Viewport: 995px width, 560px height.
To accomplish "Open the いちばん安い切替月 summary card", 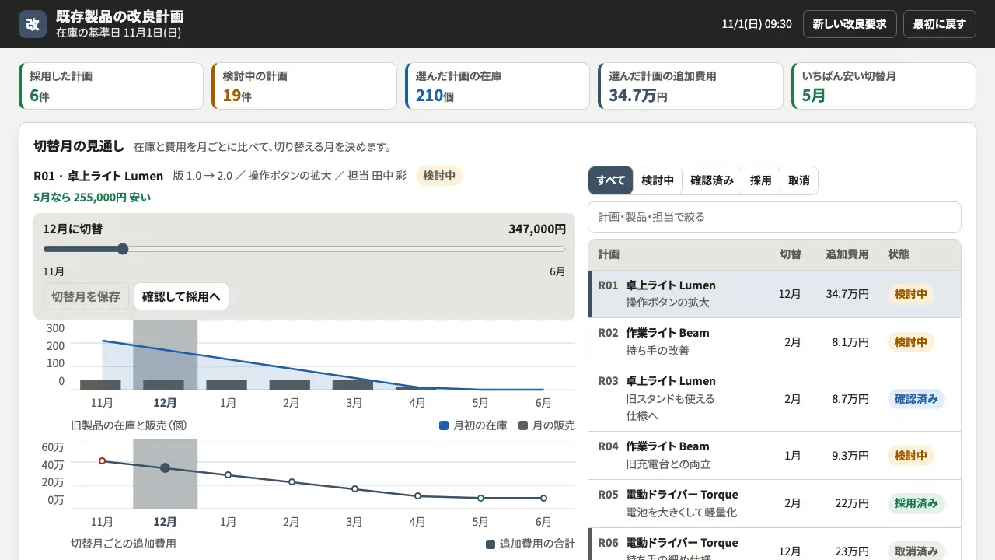I will coord(883,86).
